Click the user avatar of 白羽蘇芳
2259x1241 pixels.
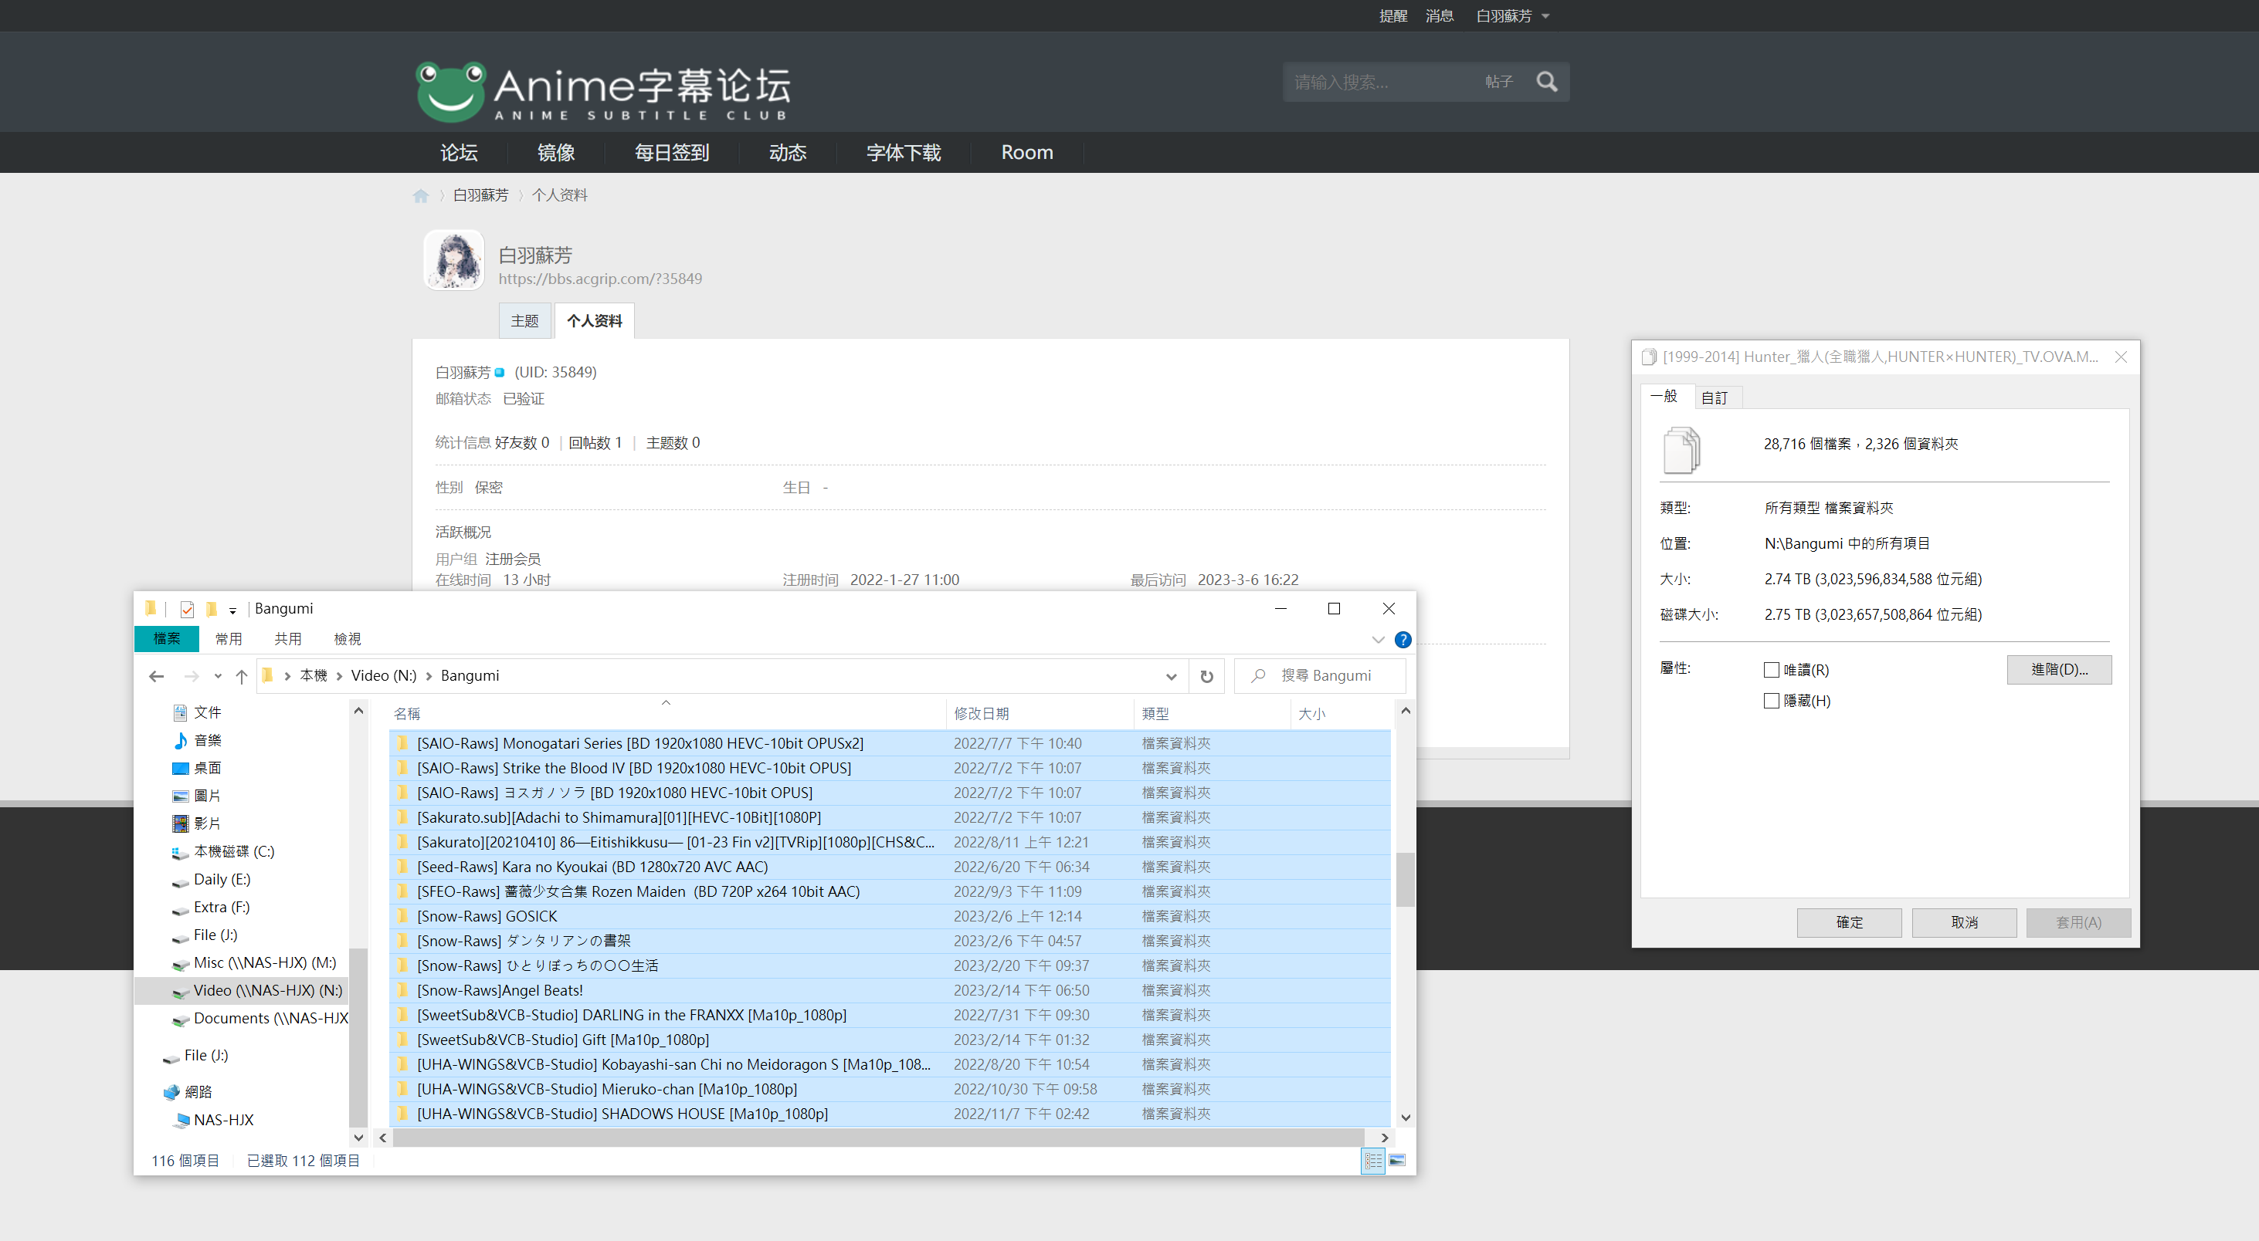point(454,260)
